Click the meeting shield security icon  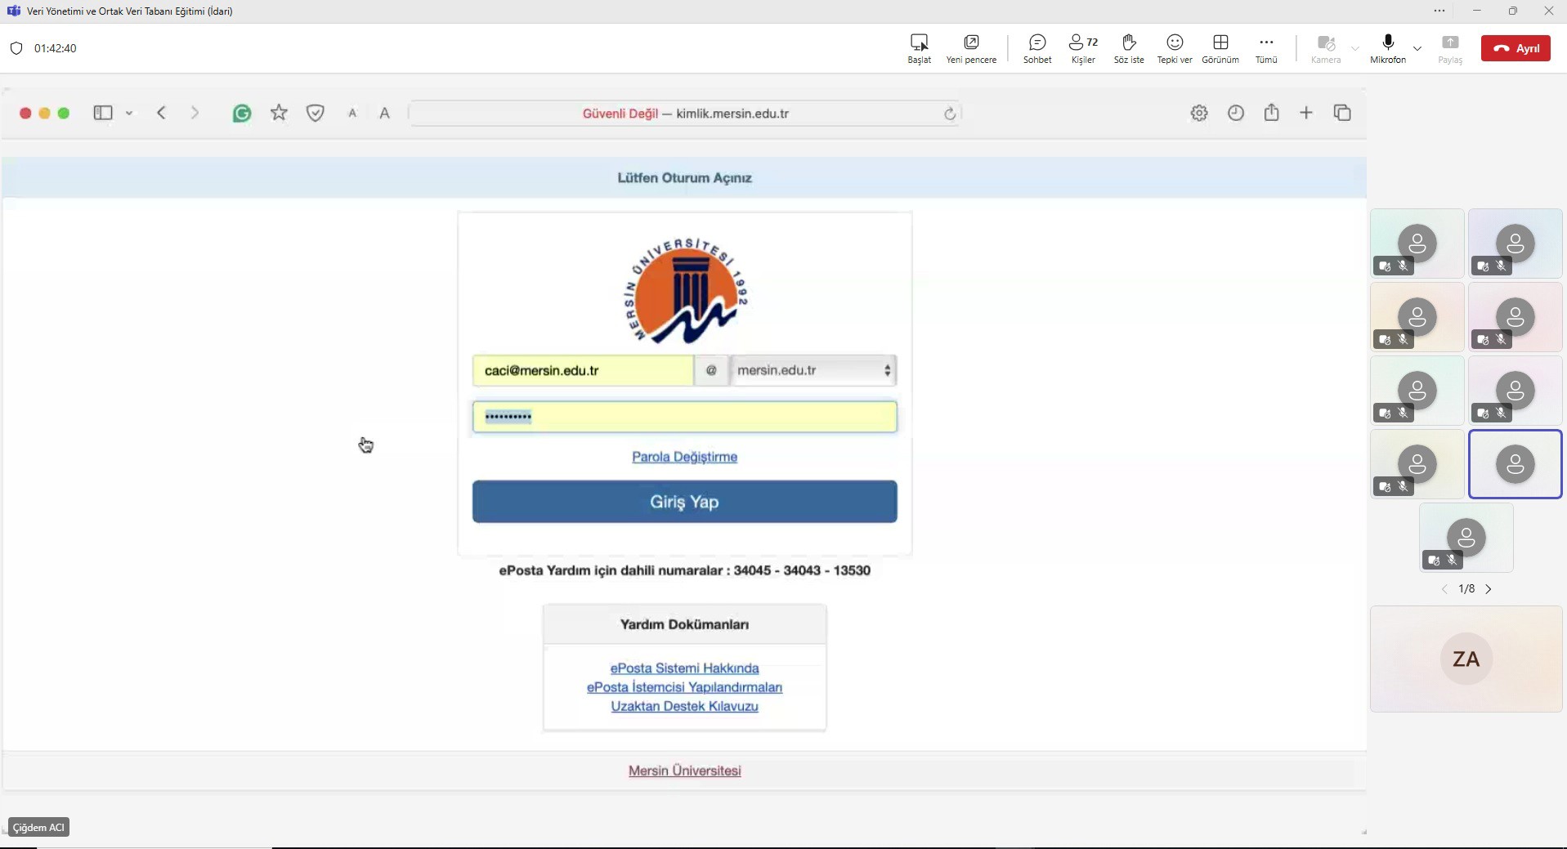tap(16, 48)
